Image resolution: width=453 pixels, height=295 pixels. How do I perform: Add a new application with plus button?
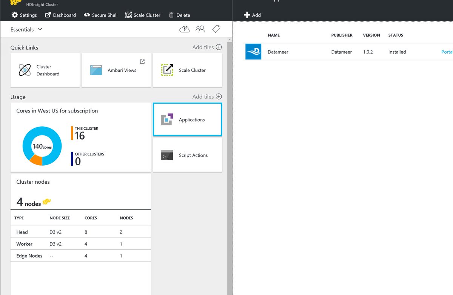pos(252,15)
